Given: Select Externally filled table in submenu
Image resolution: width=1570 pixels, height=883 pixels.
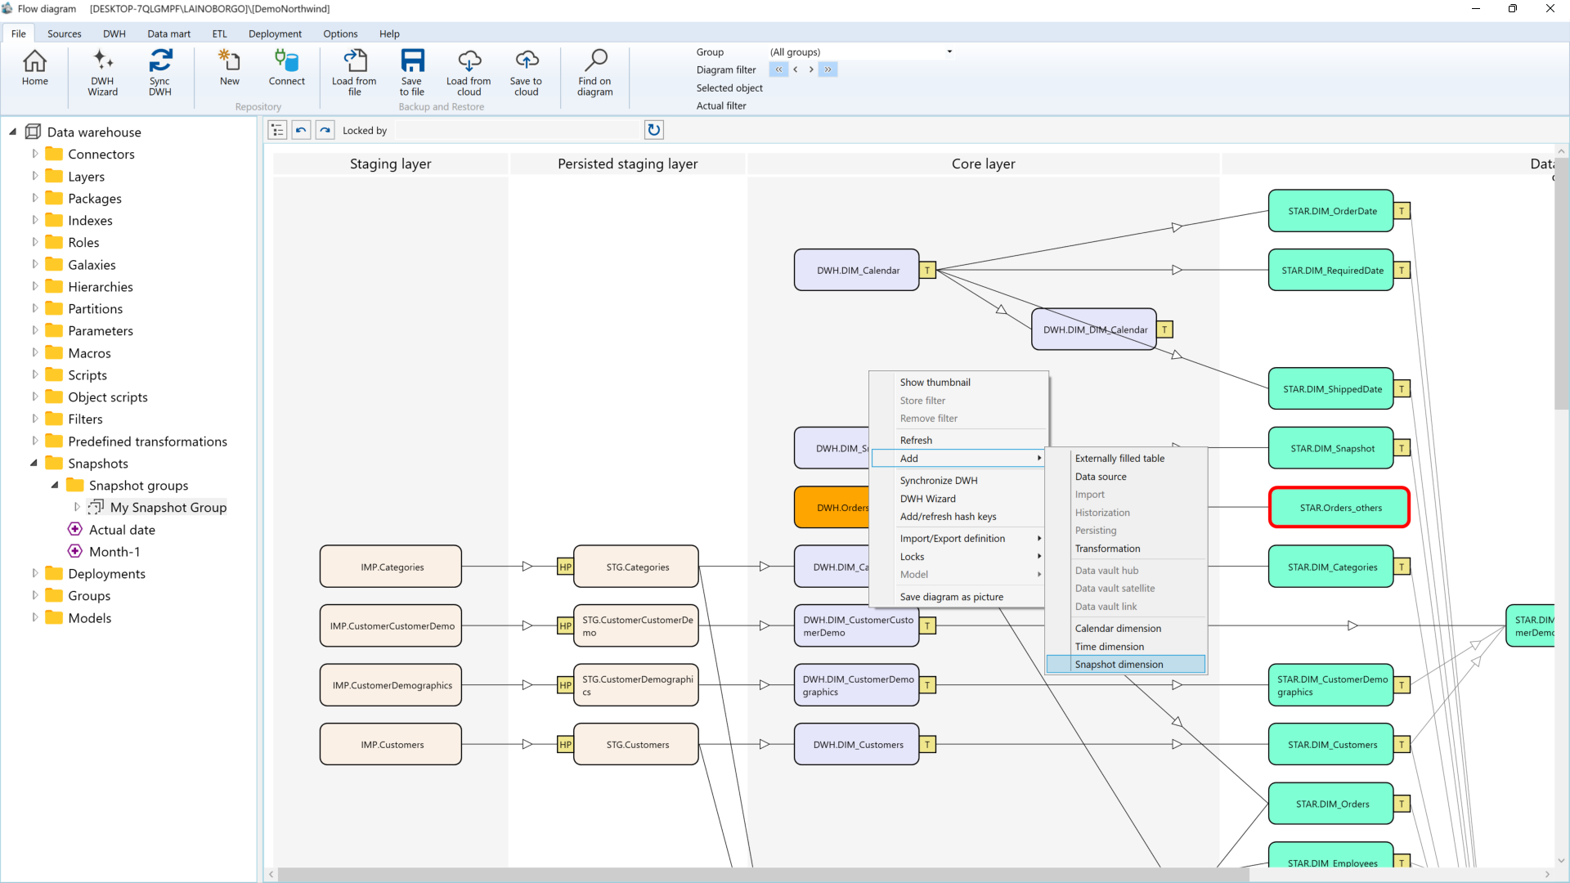Looking at the screenshot, I should point(1126,458).
